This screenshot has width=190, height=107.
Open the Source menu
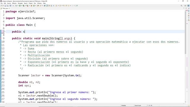tap(9, 3)
